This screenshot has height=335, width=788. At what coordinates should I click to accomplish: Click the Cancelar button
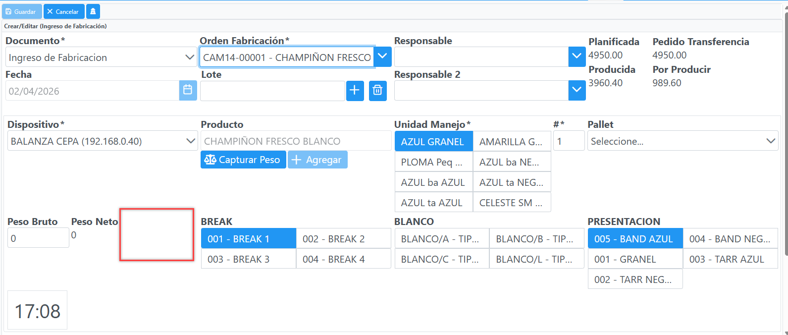64,11
